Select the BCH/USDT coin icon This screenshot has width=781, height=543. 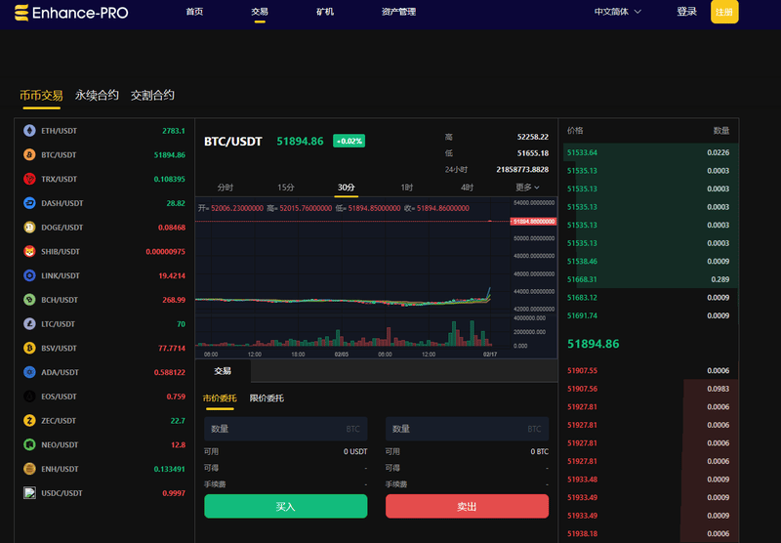(x=29, y=300)
